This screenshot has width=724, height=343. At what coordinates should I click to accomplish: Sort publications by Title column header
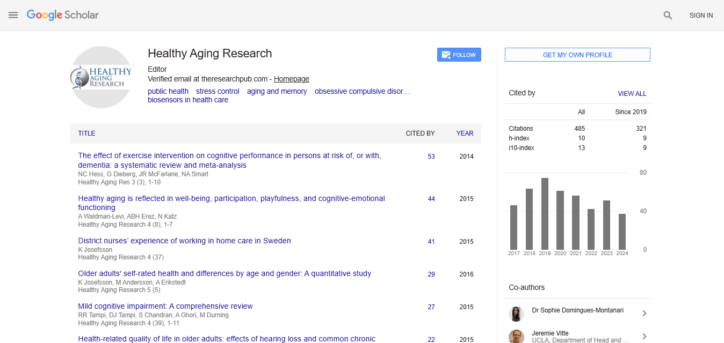[x=86, y=133]
